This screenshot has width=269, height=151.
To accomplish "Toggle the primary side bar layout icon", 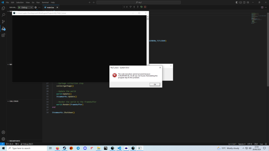I will [237, 3].
